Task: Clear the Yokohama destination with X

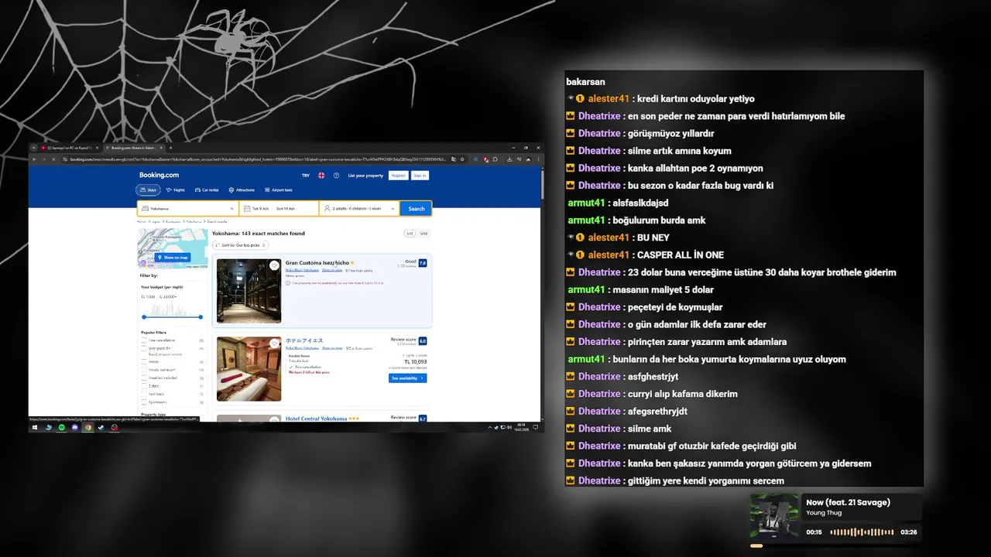Action: pyautogui.click(x=231, y=208)
